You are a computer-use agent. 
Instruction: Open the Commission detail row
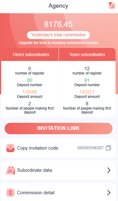59,192
